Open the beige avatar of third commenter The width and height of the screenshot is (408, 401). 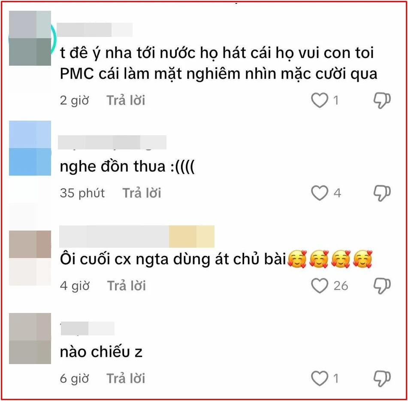(x=30, y=258)
